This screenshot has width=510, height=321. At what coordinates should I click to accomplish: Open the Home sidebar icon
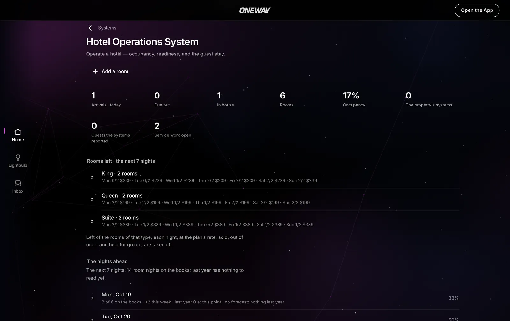[18, 135]
